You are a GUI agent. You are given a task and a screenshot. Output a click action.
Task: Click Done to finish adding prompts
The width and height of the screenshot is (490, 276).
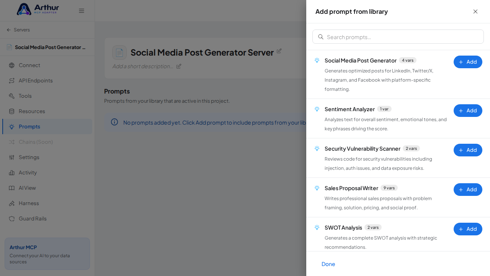(x=328, y=264)
